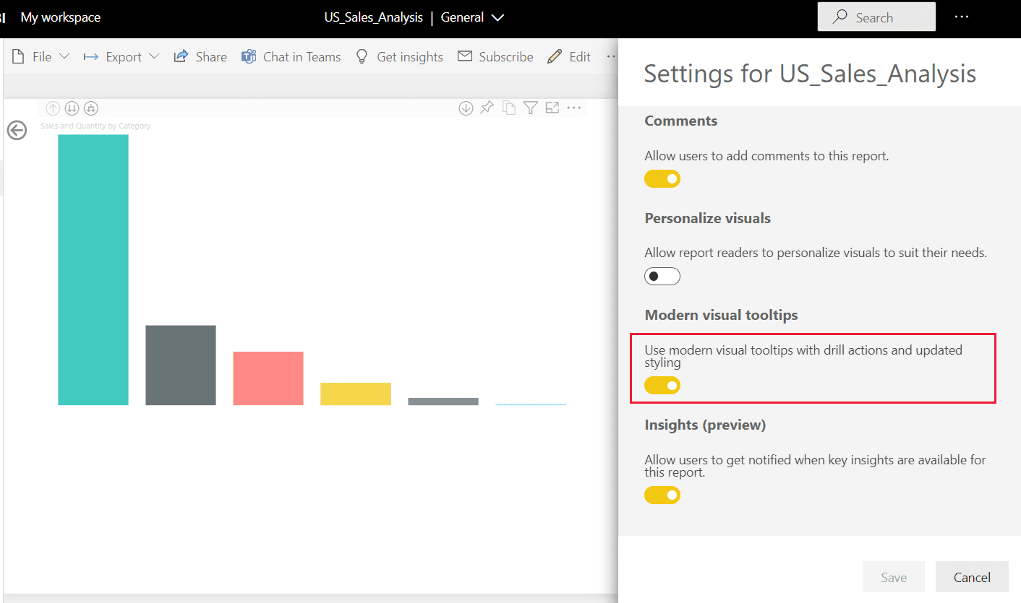Enter focus mode on the chart visual

point(552,107)
